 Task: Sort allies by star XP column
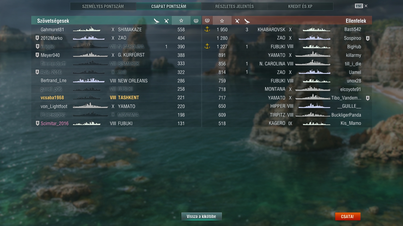tap(181, 21)
